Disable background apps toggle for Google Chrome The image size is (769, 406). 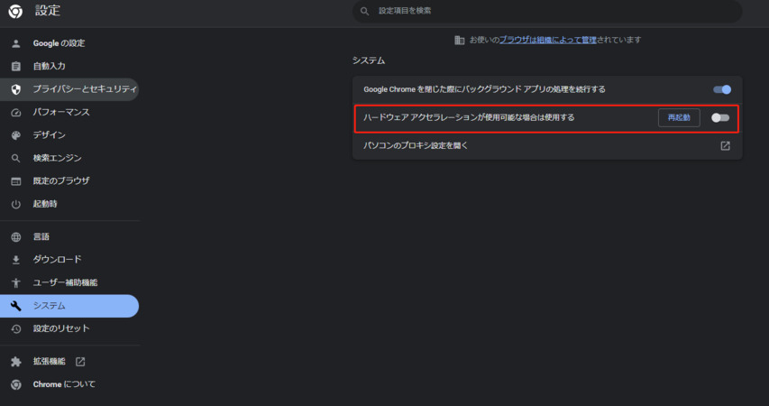[722, 89]
